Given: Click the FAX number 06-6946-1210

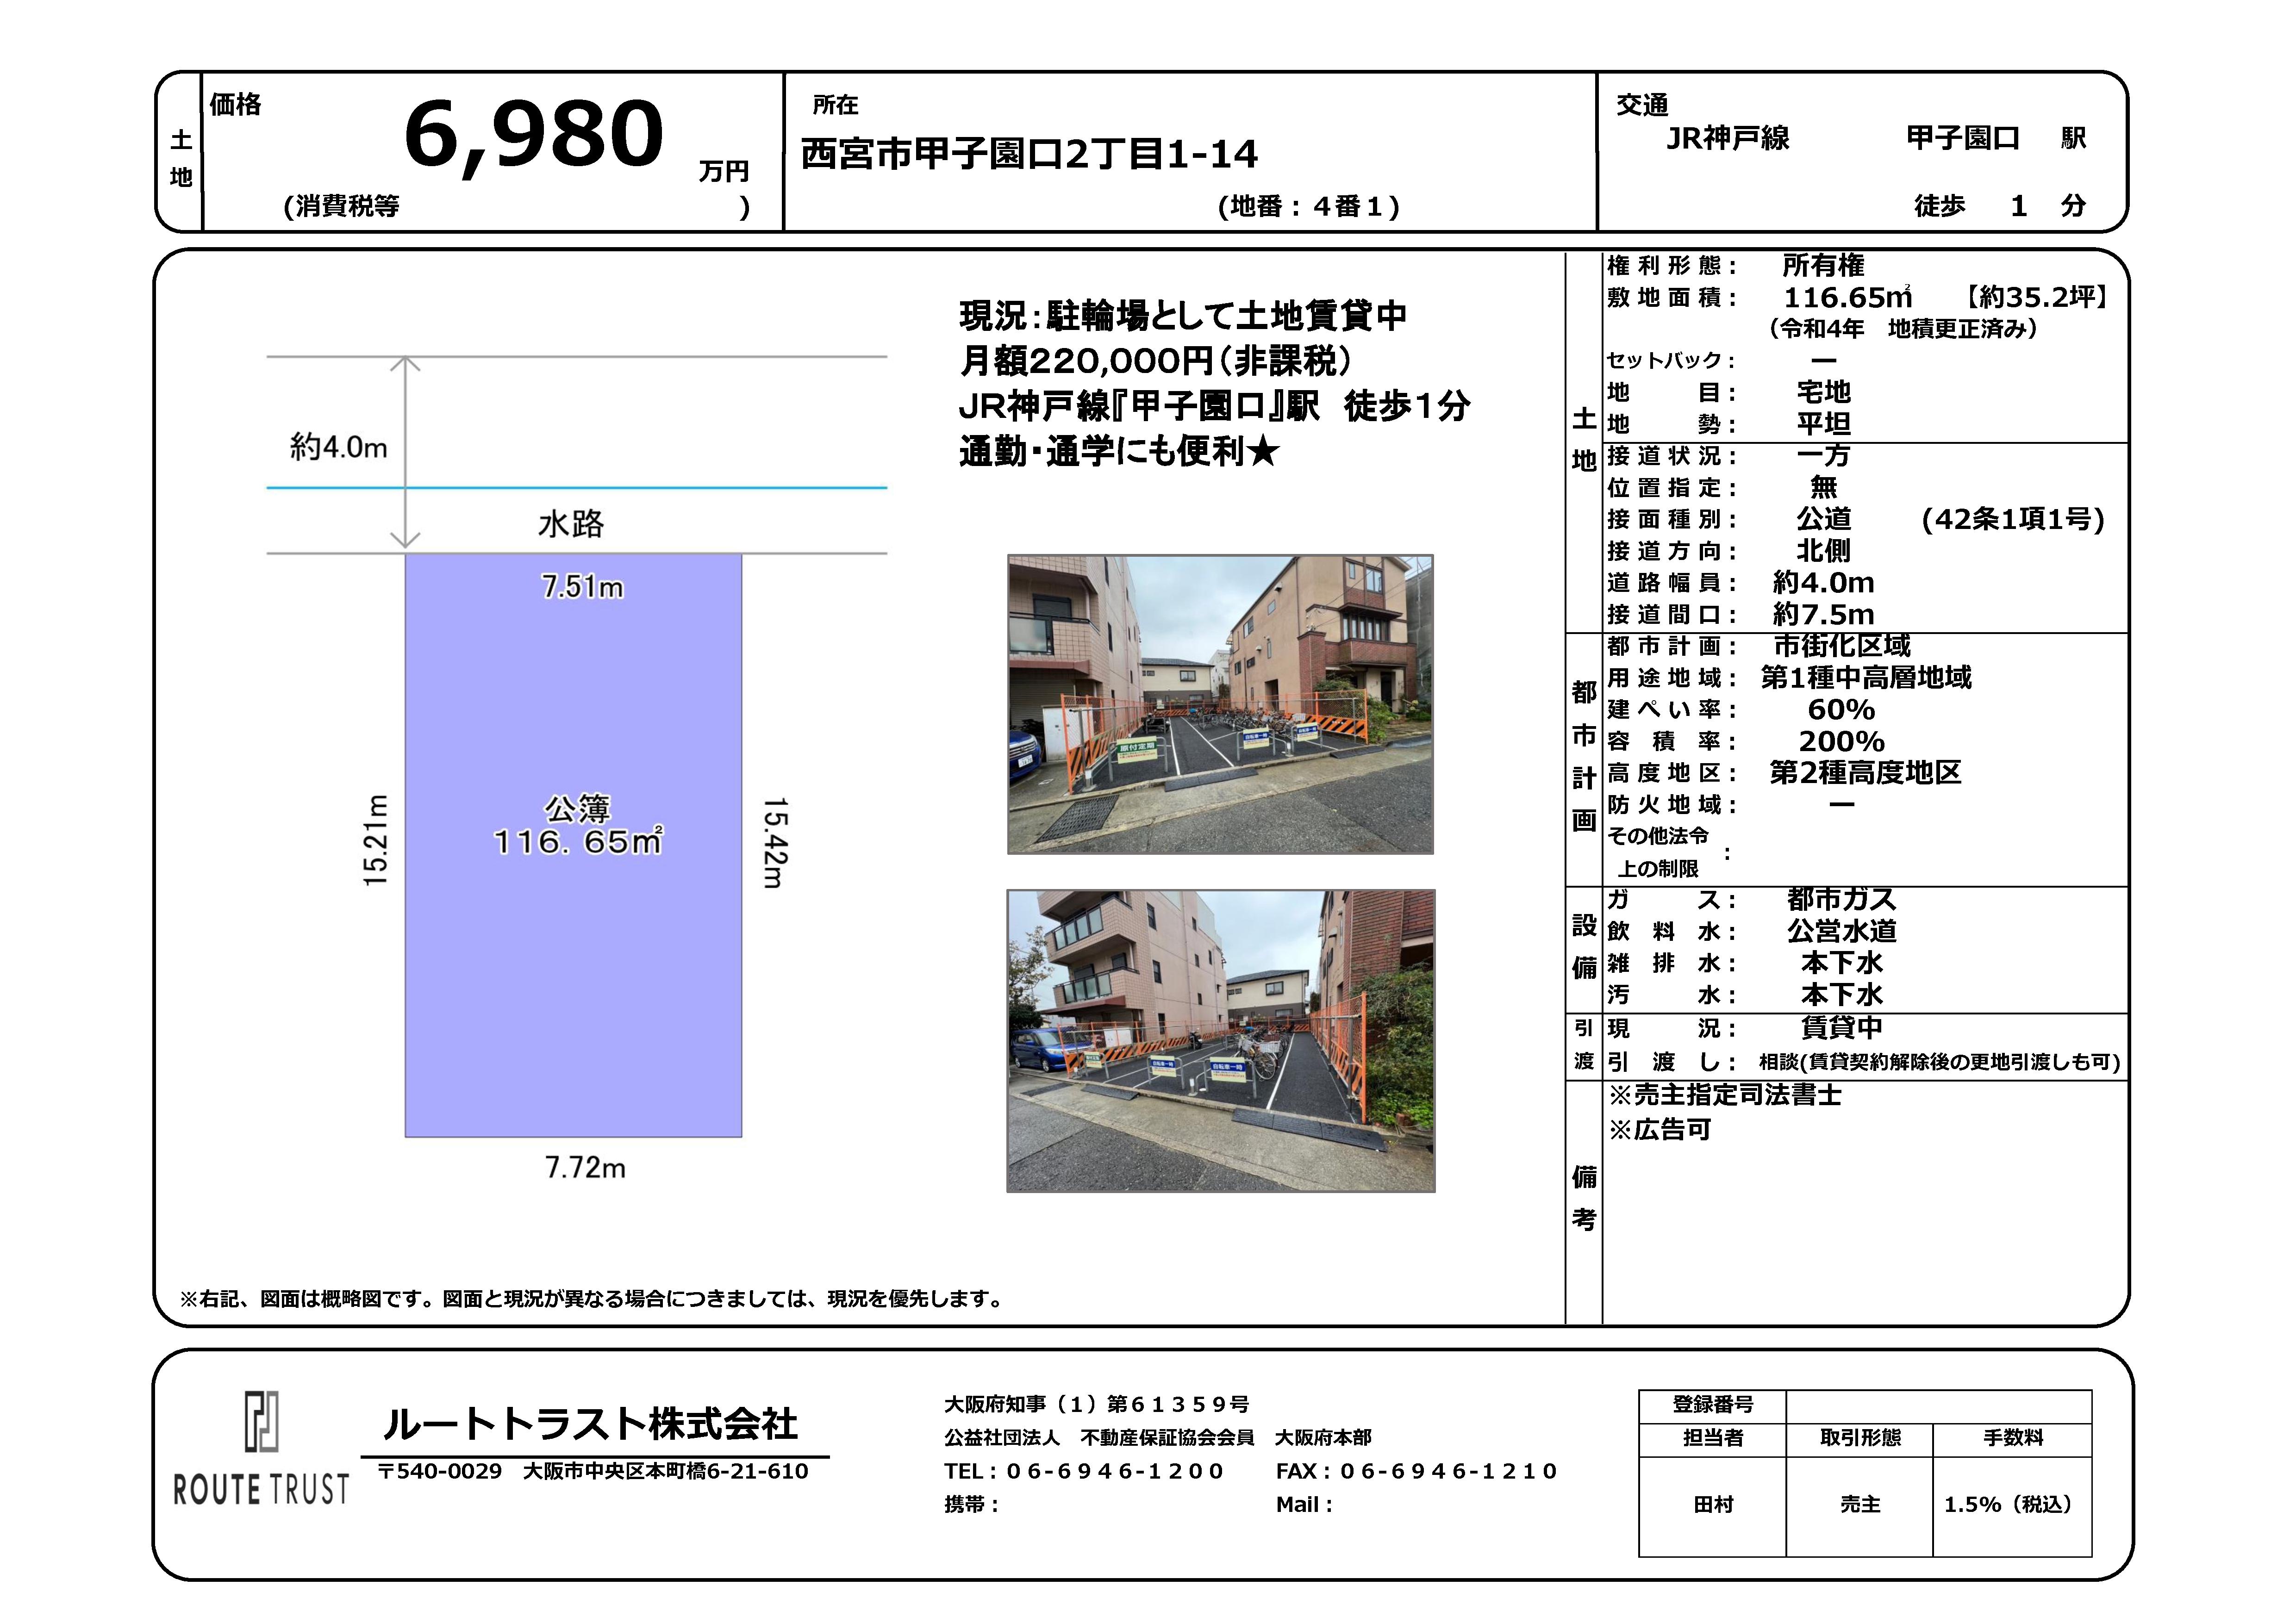Looking at the screenshot, I should point(1448,1471).
